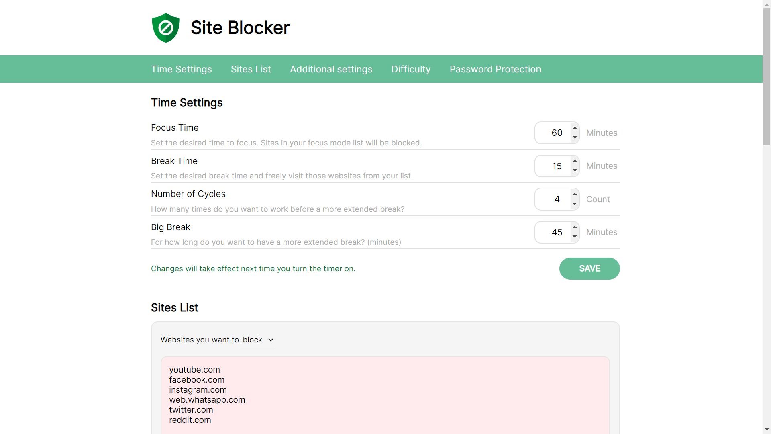Click the page scroll down arrow
Viewport: 771px width, 434px height.
[x=767, y=430]
